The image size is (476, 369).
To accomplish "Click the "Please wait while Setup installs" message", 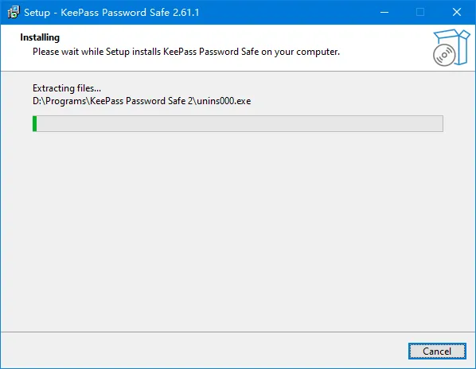I will [x=97, y=52].
